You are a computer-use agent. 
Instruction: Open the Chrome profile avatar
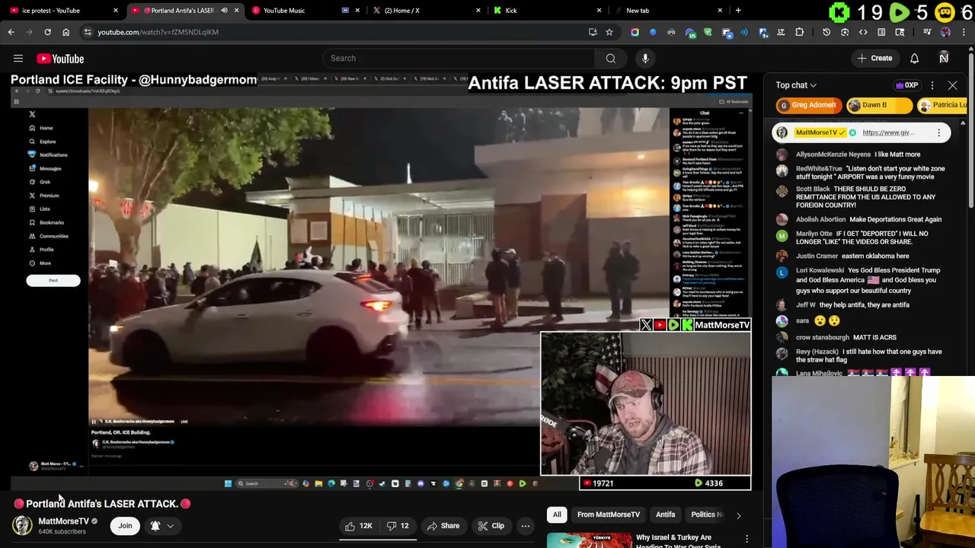tap(945, 32)
